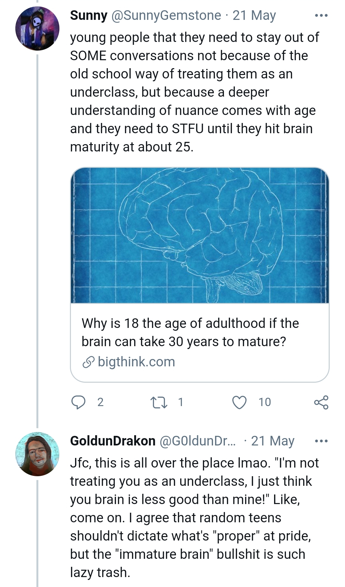Open the bigthink.com link

136,362
